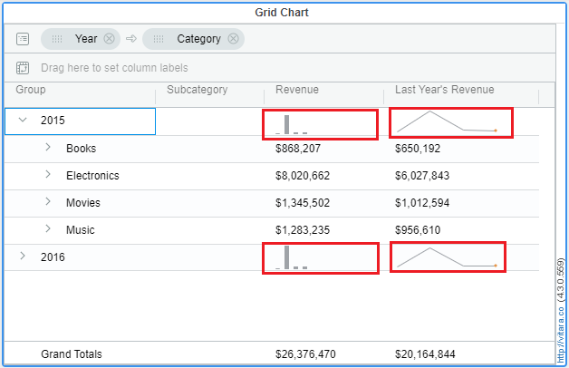Image resolution: width=569 pixels, height=368 pixels.
Task: Click the Grand Totals row label
Action: coord(72,354)
